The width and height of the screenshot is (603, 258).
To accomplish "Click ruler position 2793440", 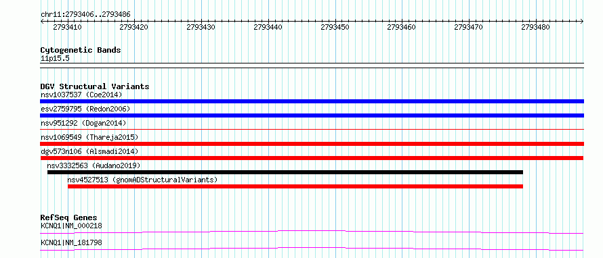I will click(268, 27).
